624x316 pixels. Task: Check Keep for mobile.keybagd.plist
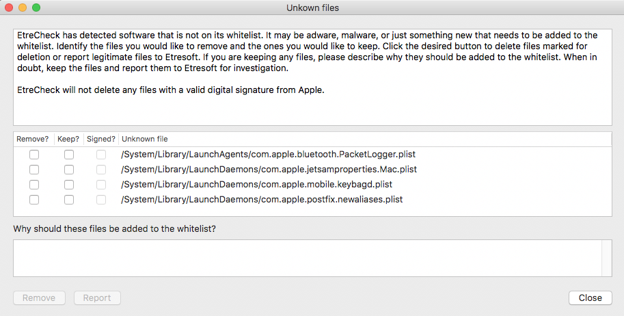point(69,185)
